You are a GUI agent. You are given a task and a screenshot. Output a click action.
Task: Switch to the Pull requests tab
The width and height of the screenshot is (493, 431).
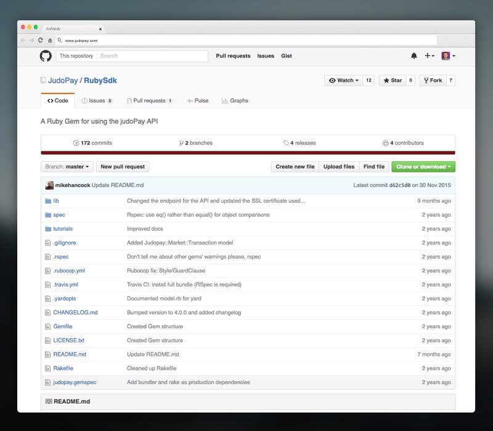(x=150, y=100)
